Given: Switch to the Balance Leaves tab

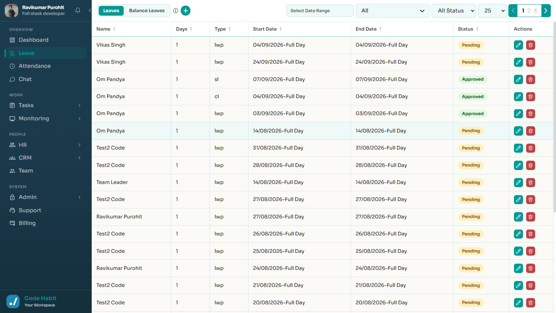Looking at the screenshot, I should coord(147,11).
